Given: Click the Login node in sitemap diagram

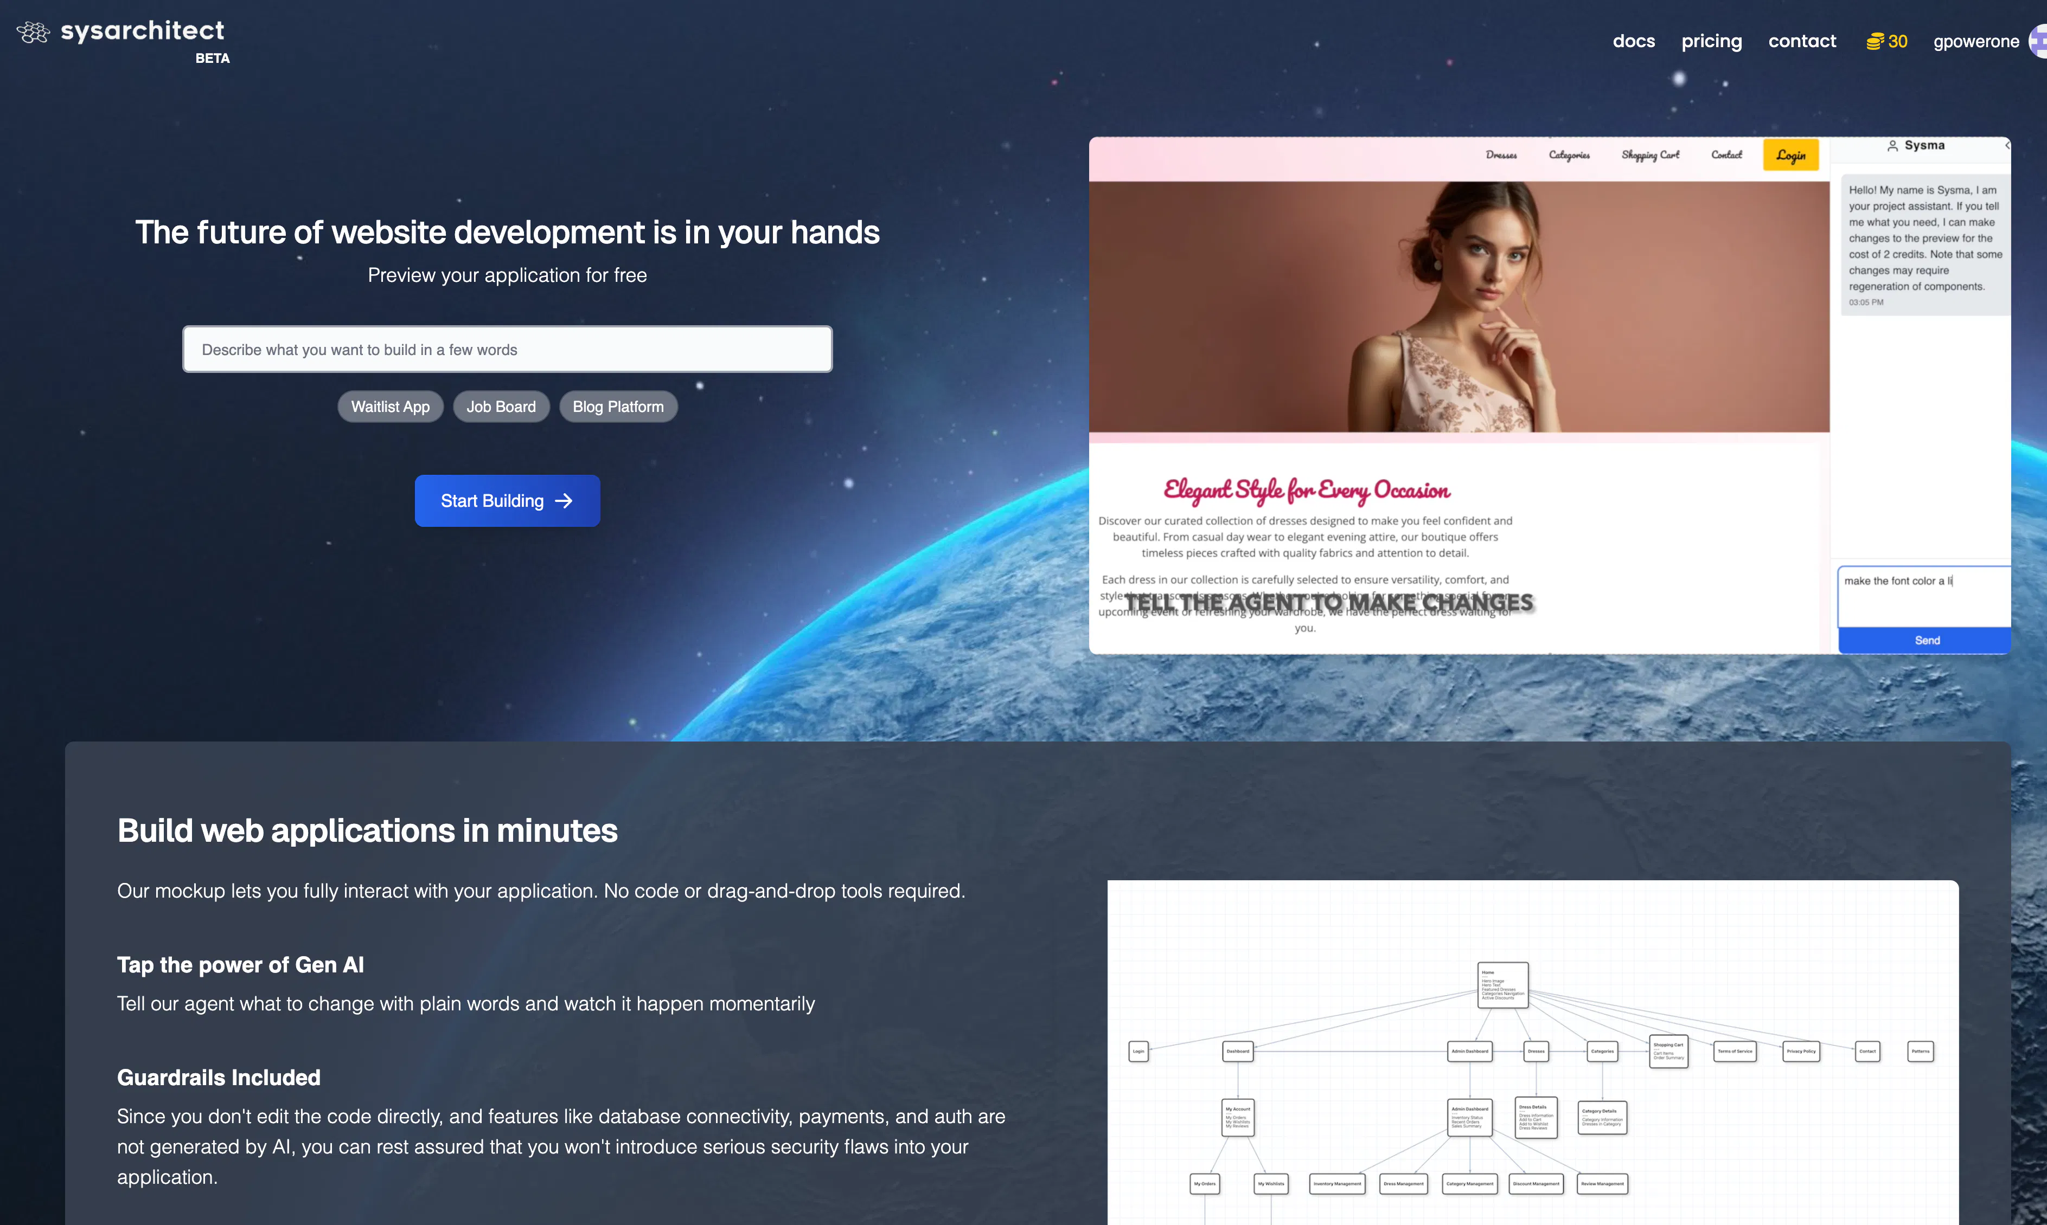Looking at the screenshot, I should [x=1137, y=1052].
